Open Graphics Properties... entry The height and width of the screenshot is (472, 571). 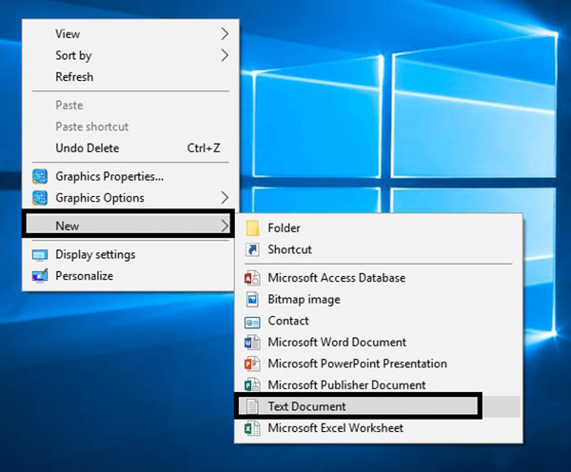click(130, 177)
